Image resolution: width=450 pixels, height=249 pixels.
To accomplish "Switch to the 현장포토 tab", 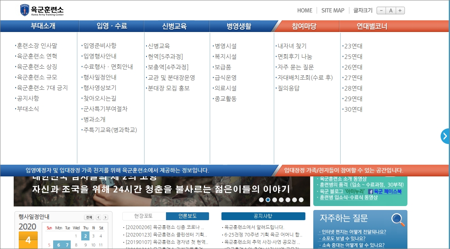I will pos(143,216).
